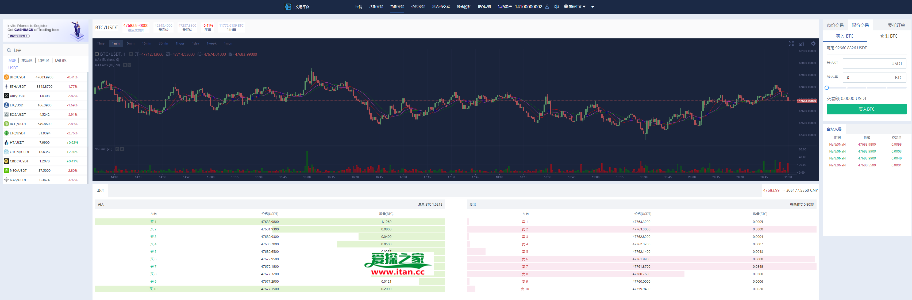The image size is (912, 300).
Task: Set chart interval to 5min
Action: 131,43
